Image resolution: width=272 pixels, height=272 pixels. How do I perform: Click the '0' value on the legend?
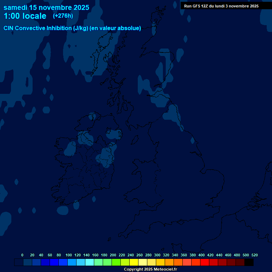click(x=22, y=255)
